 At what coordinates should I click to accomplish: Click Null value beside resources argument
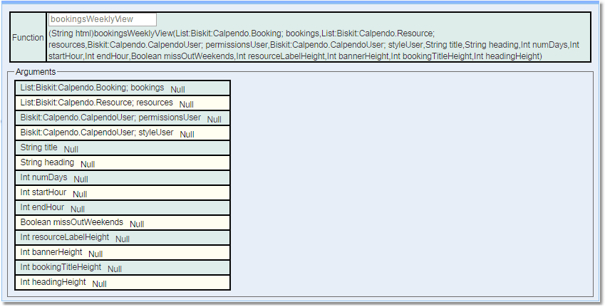[186, 104]
